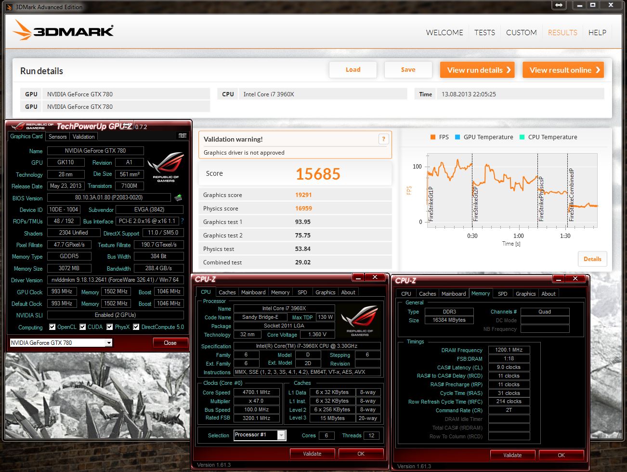Click OK in the CPU-Z CPU window

click(x=361, y=454)
